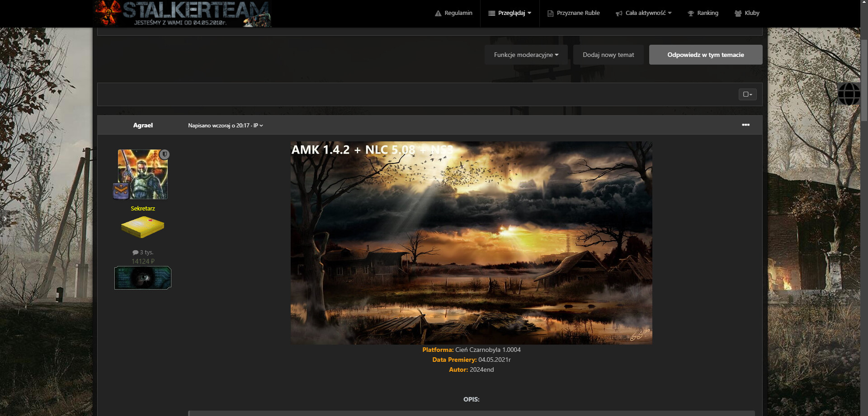The width and height of the screenshot is (868, 416).
Task: Click the megaphone icon beside Cała aktywność
Action: click(x=619, y=14)
